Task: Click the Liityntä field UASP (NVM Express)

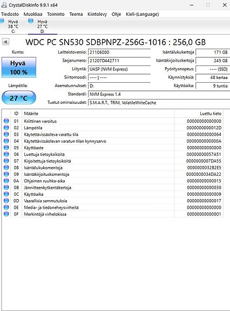Action: tap(119, 69)
